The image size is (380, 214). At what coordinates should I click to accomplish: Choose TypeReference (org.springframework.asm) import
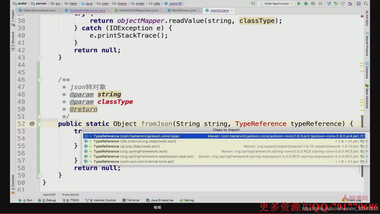click(x=226, y=151)
